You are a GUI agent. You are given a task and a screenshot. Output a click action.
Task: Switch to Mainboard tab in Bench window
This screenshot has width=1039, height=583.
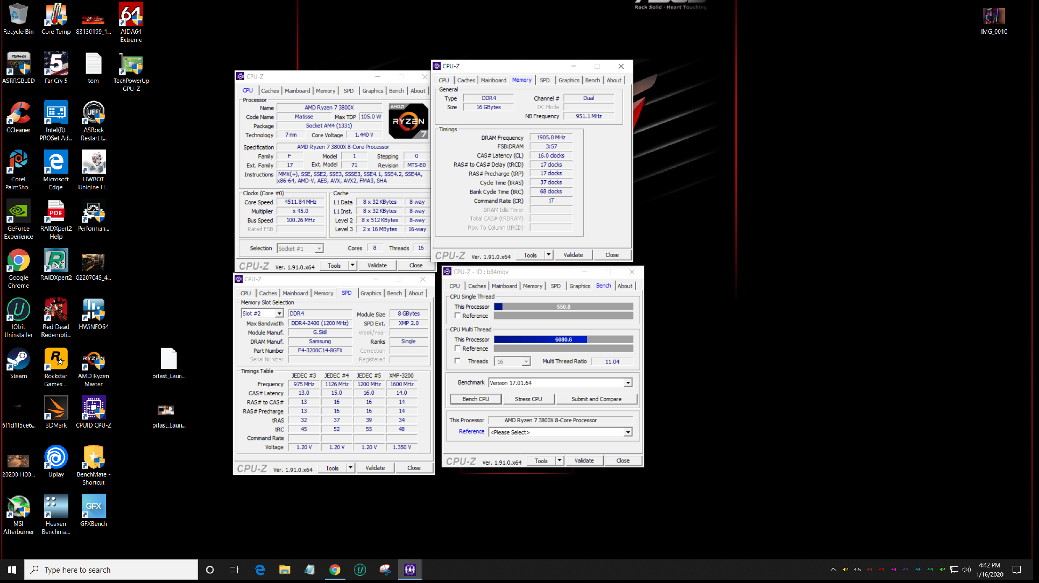(504, 286)
